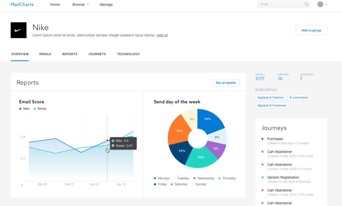Toggle the Shoes series legend dot
The height and width of the screenshot is (206, 342).
(35, 109)
